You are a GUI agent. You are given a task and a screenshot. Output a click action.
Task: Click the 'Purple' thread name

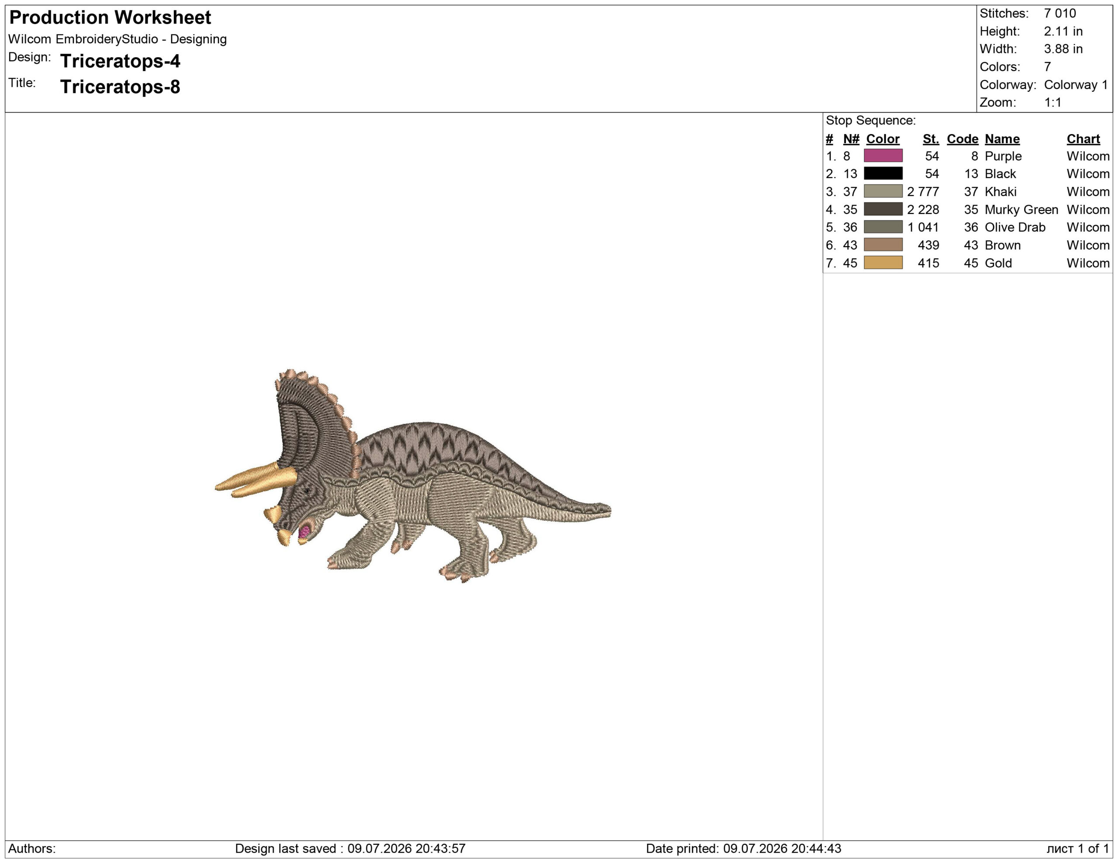tap(1003, 156)
